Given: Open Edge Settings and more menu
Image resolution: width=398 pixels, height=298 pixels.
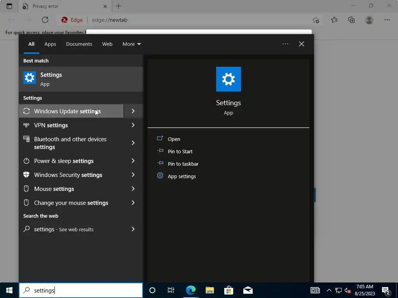Looking at the screenshot, I should [387, 20].
